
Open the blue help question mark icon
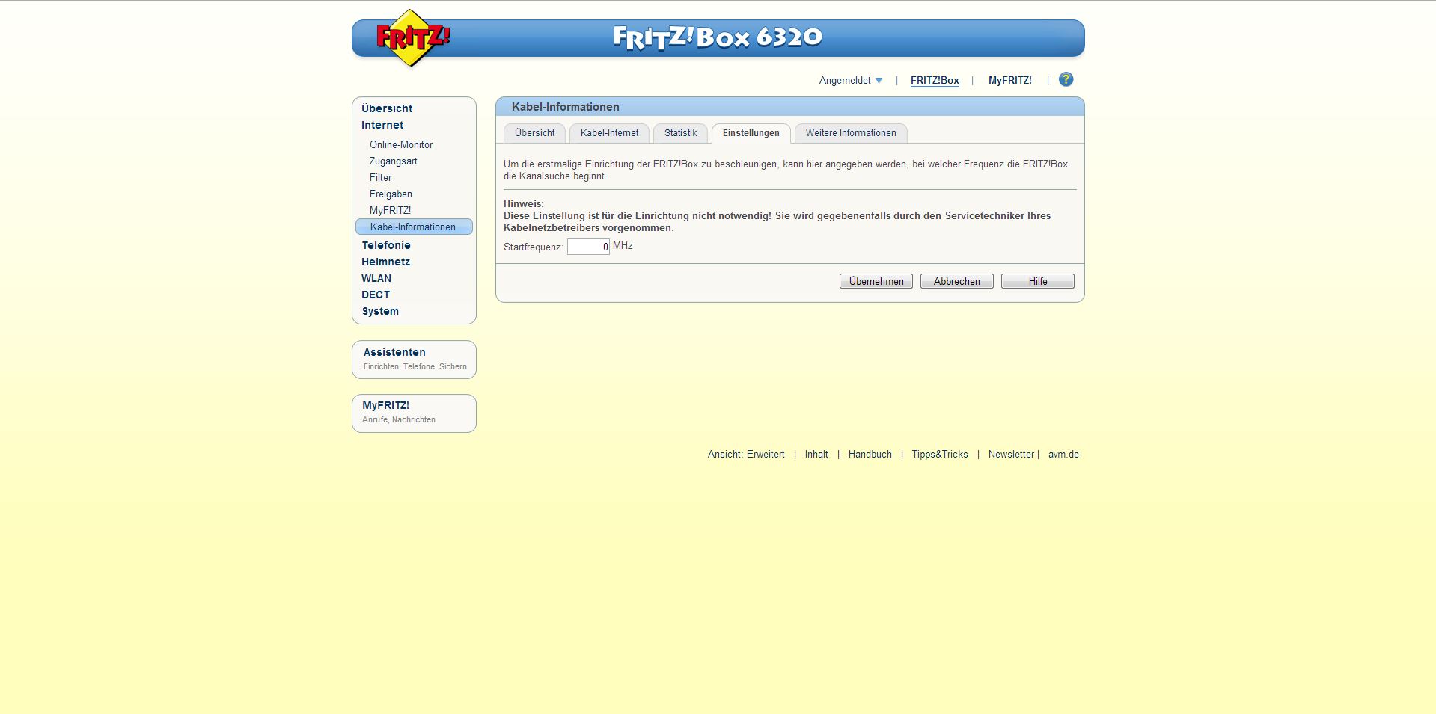[x=1066, y=79]
